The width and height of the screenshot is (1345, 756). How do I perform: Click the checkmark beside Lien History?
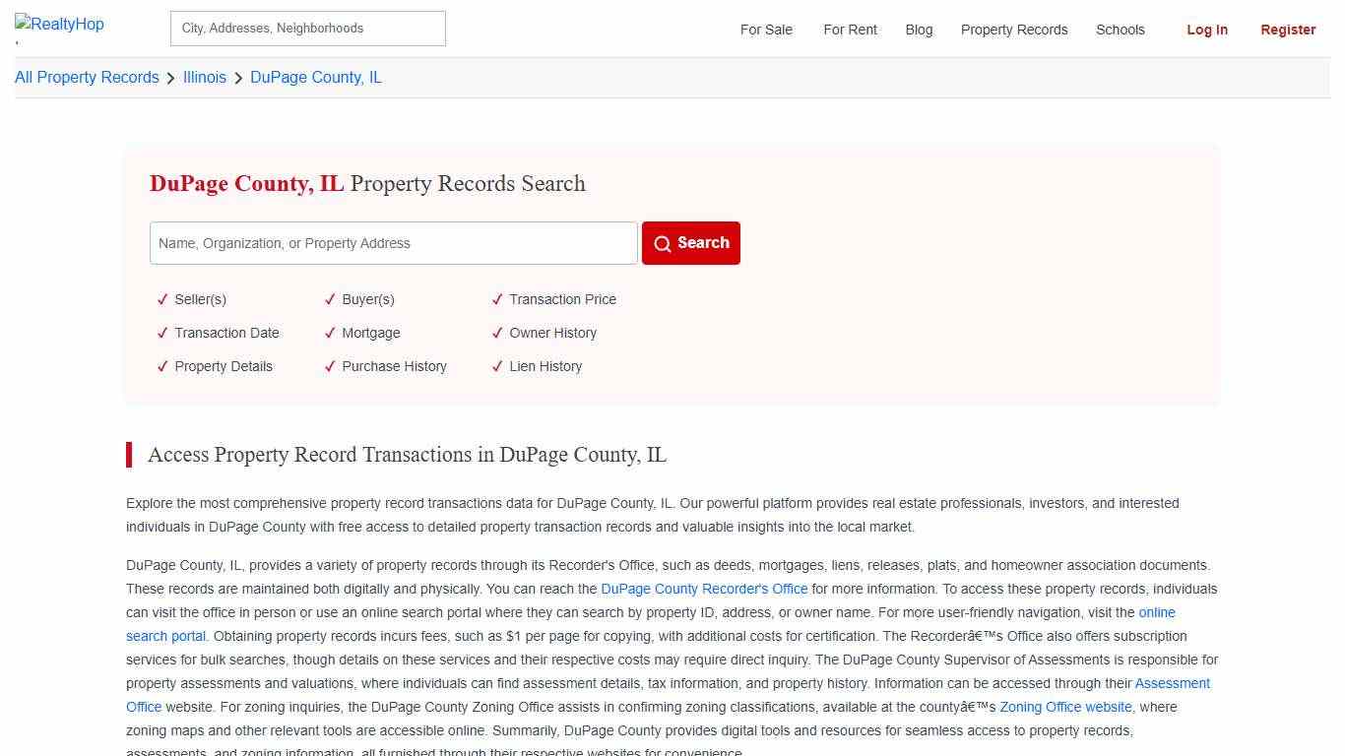(x=497, y=366)
